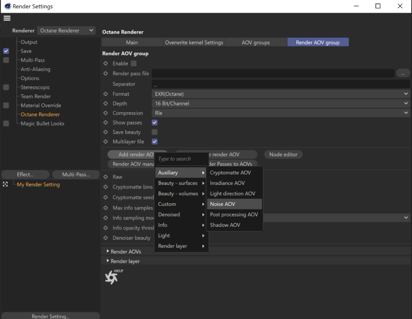The width and height of the screenshot is (412, 319).
Task: Open the Info sampling mode dropdown arrow
Action: tap(406, 217)
